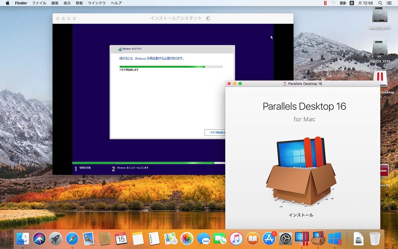Click the Windows install progress strip at bottom
This screenshot has height=249, width=398.
point(149,163)
